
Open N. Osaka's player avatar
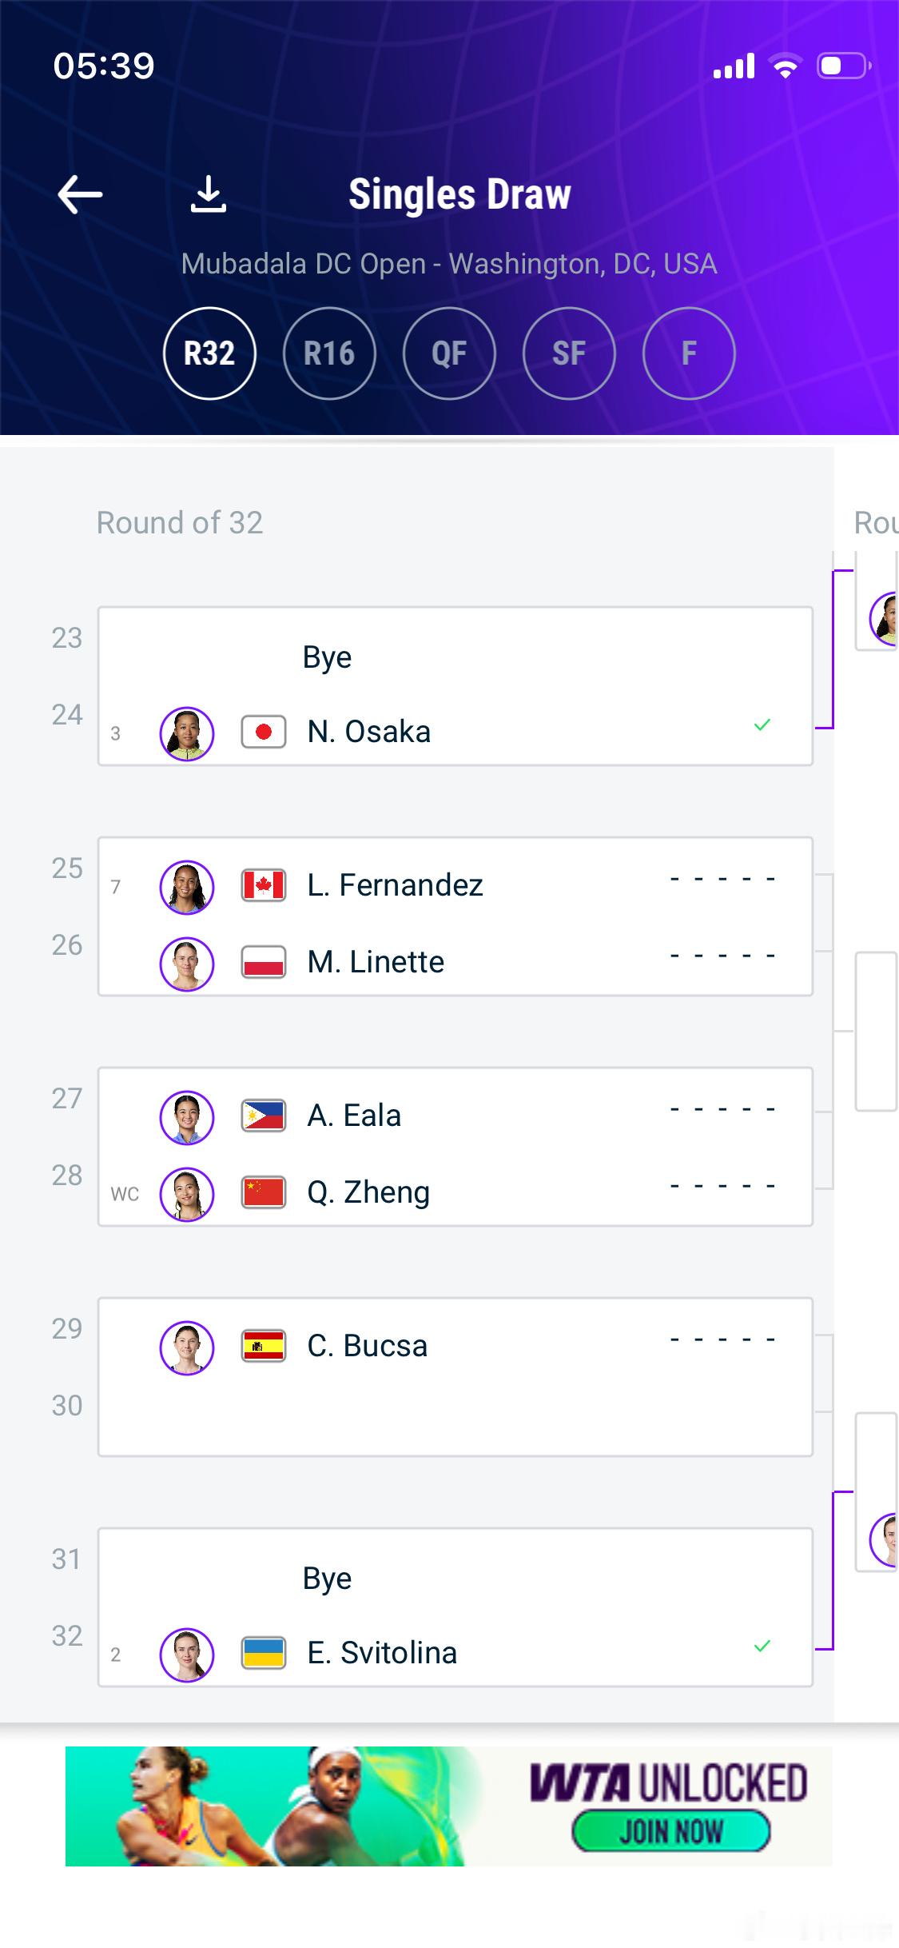187,733
